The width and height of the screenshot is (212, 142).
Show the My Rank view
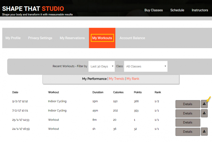point(133,79)
